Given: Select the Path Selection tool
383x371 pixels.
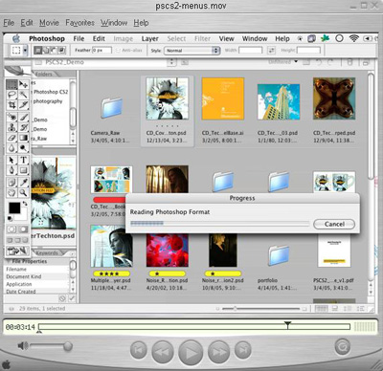Looking at the screenshot, I should coord(11,160).
